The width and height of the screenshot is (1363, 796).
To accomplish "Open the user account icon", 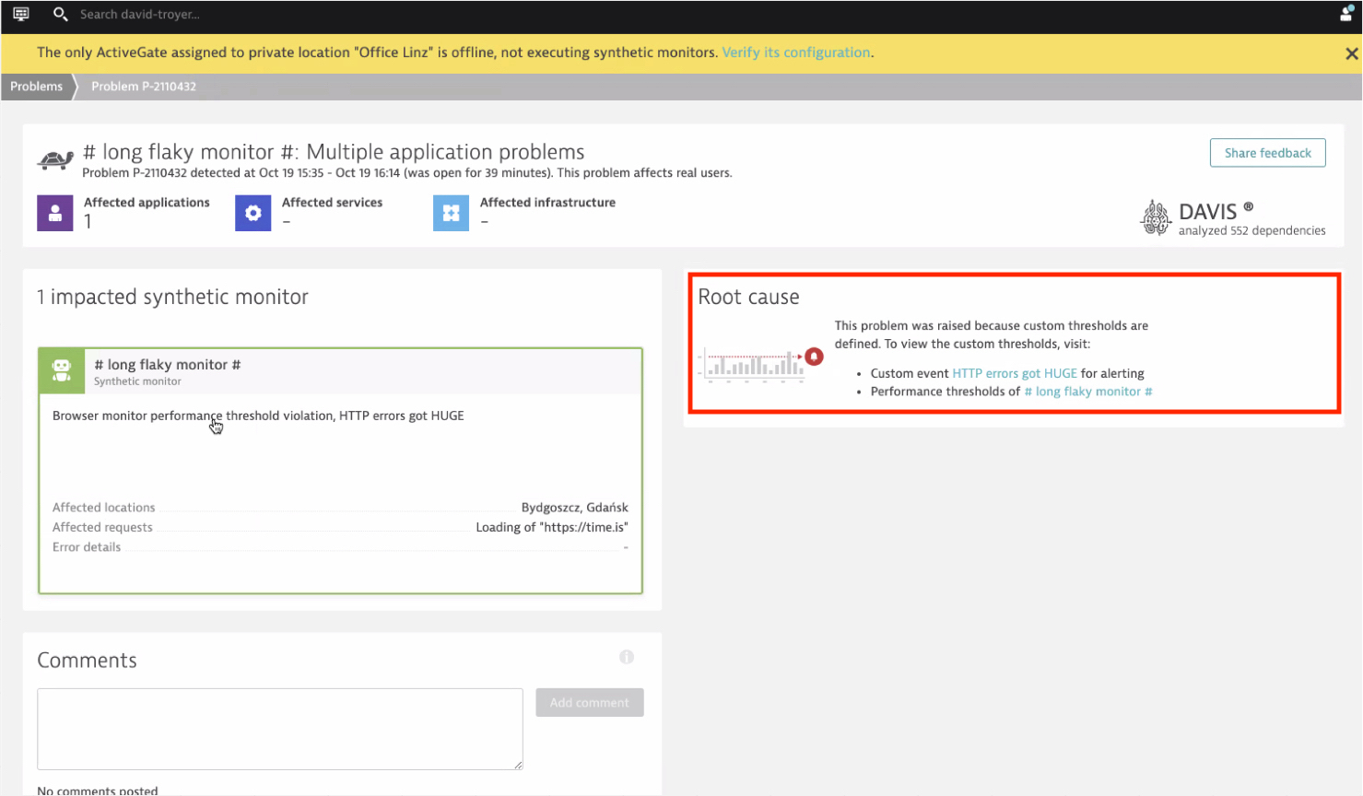I will (x=1346, y=12).
